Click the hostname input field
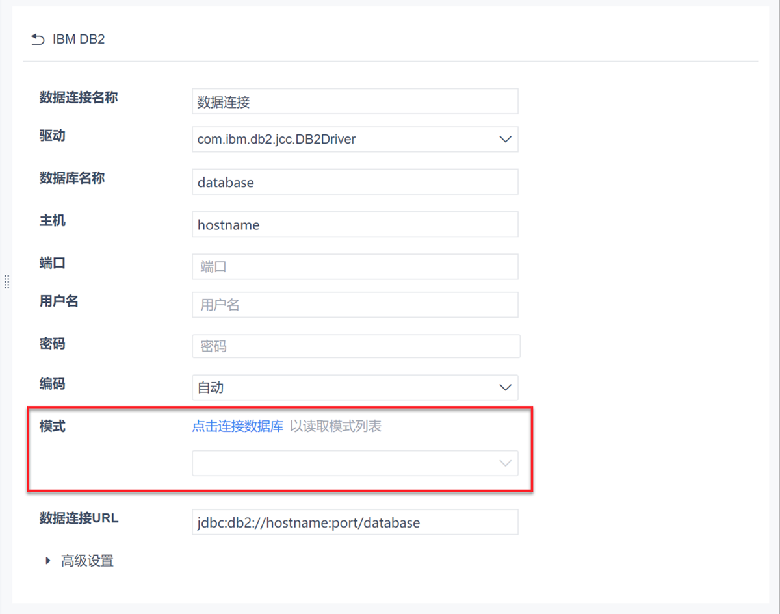Image resolution: width=780 pixels, height=614 pixels. coord(355,224)
